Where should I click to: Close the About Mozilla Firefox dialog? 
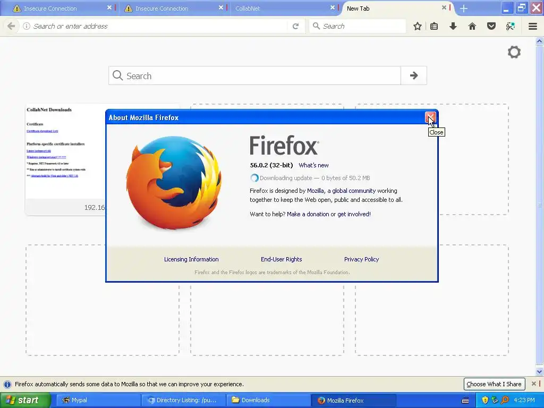[430, 117]
